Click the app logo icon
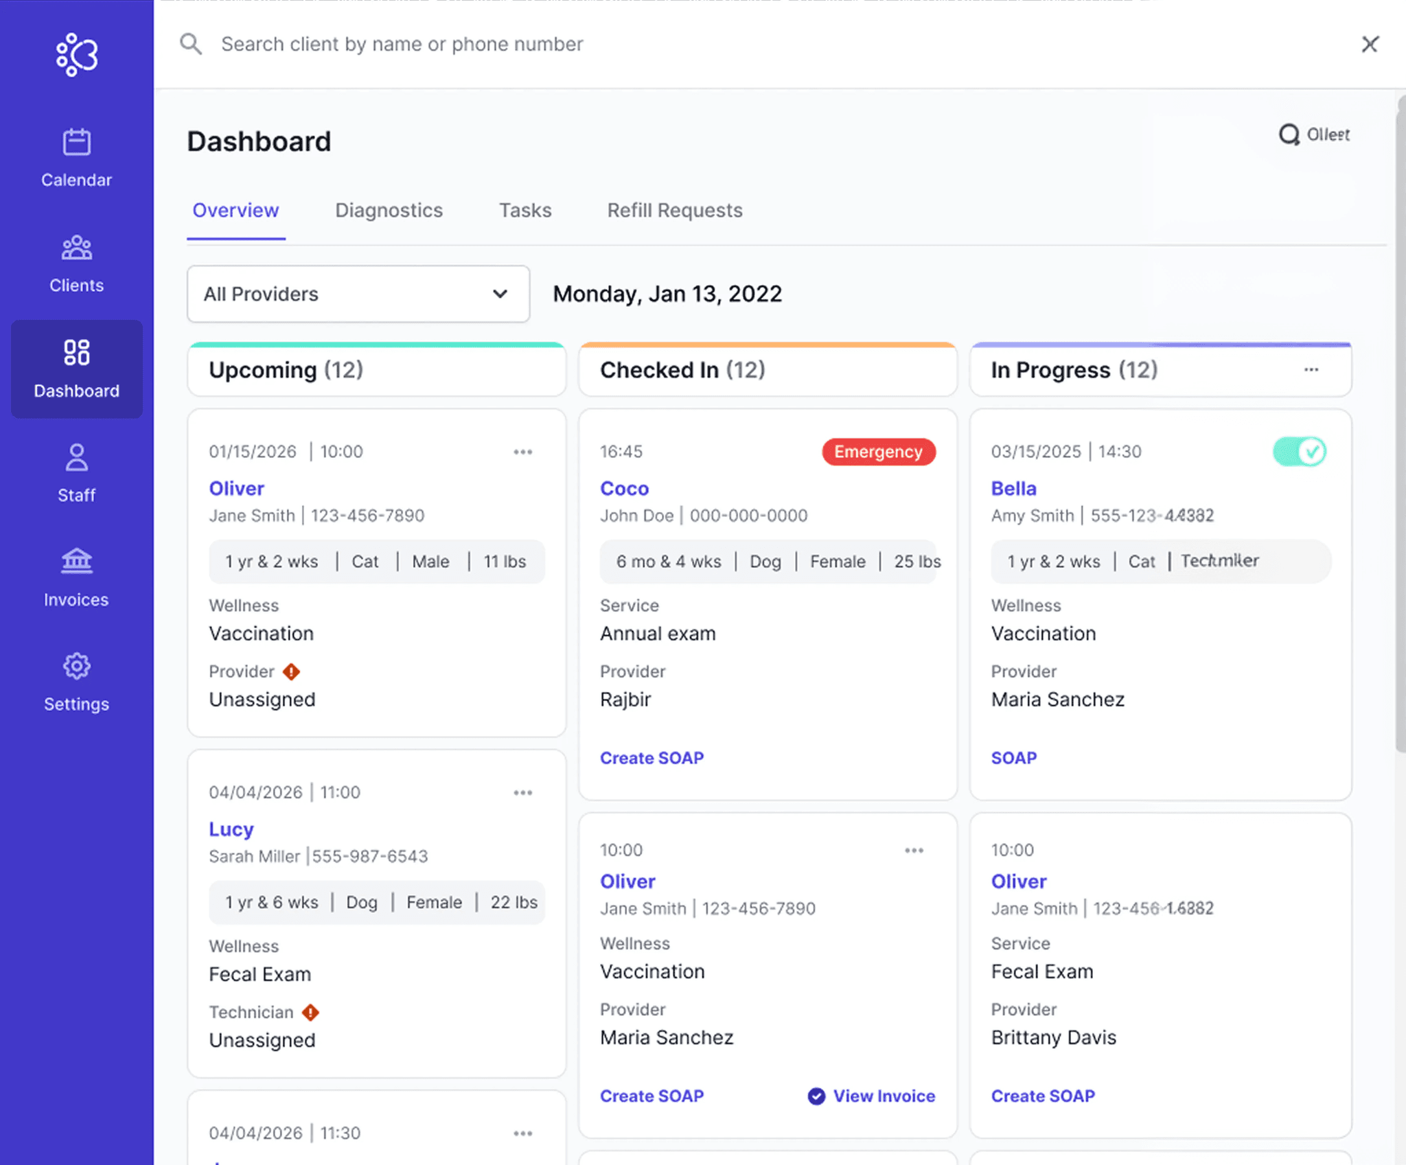 pos(77,54)
